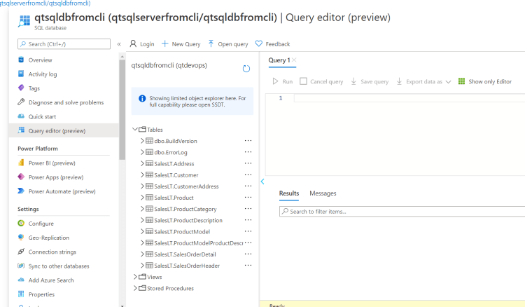Open Power Apps (preview)
525x307 pixels.
[x=50, y=177]
